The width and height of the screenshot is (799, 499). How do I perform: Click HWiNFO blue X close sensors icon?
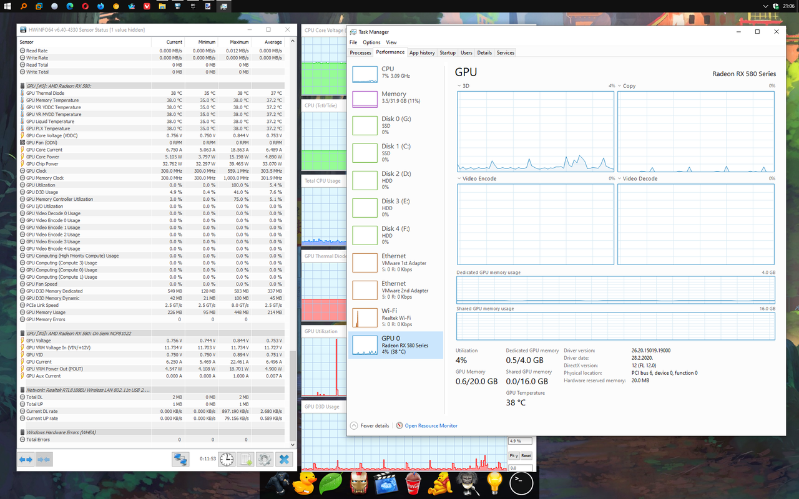coord(284,460)
